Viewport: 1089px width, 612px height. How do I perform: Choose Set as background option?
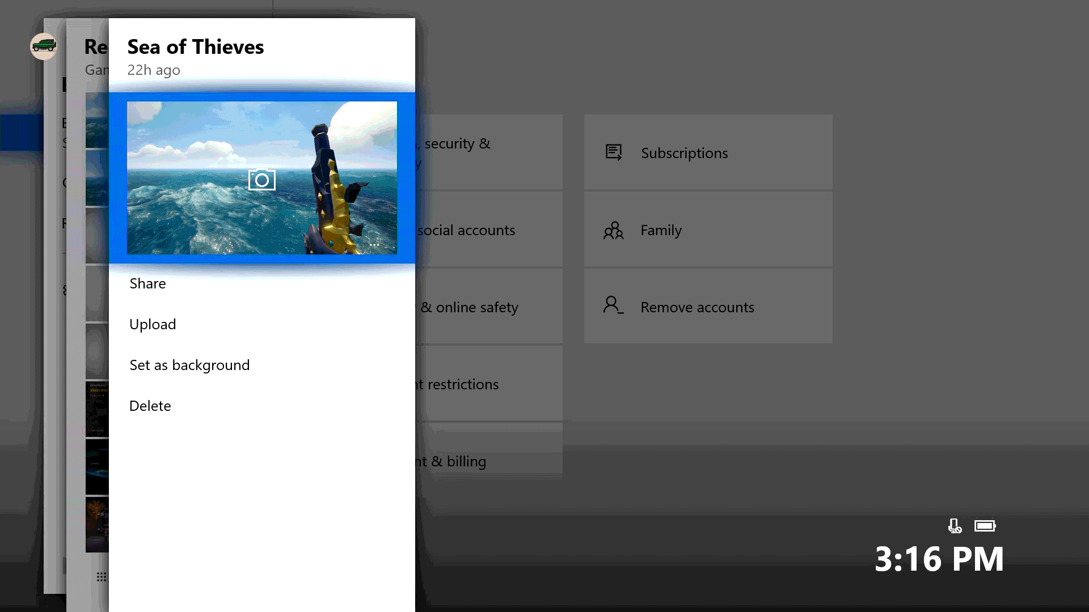click(x=189, y=365)
